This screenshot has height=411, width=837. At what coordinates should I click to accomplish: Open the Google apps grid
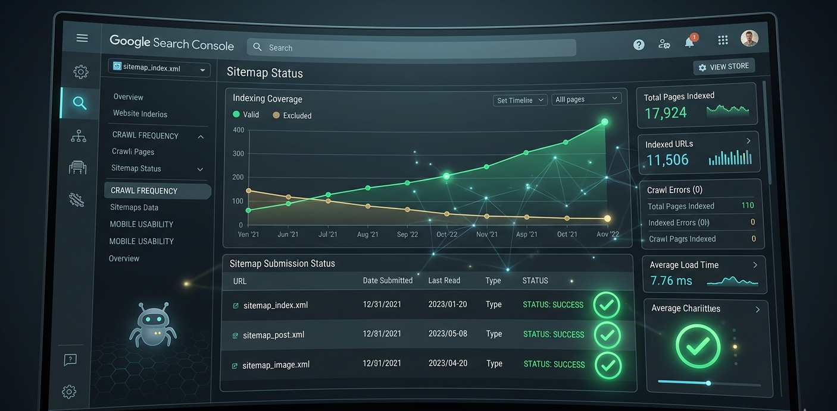click(723, 40)
